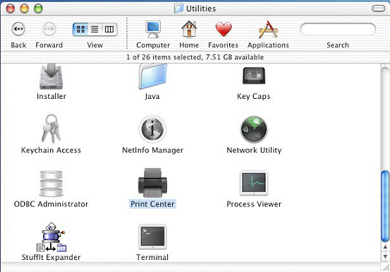Click the scroll up arrow
Screen dimensions: 390x272
[385, 247]
